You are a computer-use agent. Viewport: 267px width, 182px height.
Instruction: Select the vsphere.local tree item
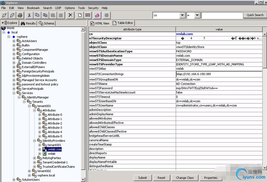click(46, 175)
